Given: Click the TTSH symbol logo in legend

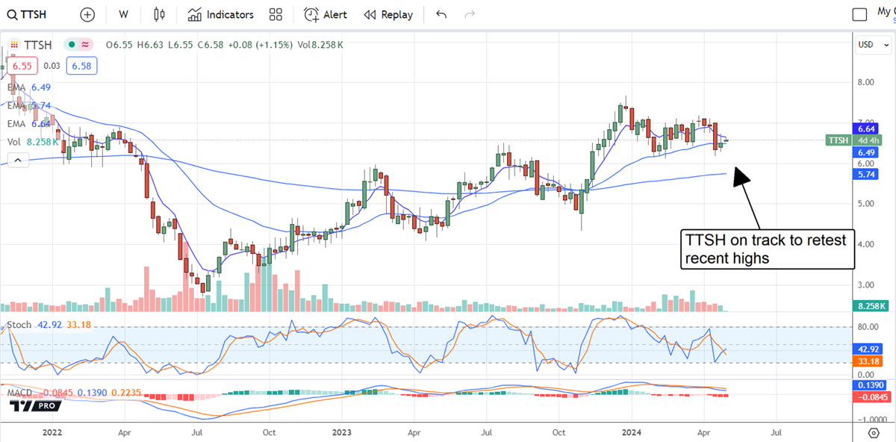Looking at the screenshot, I should tap(13, 45).
